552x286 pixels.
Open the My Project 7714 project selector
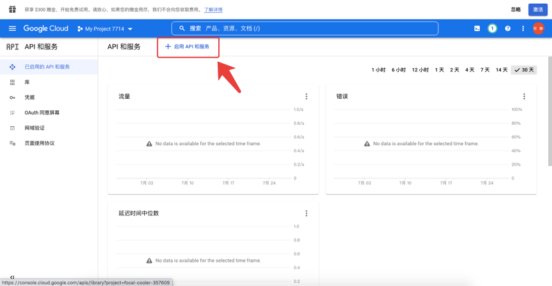click(x=105, y=29)
